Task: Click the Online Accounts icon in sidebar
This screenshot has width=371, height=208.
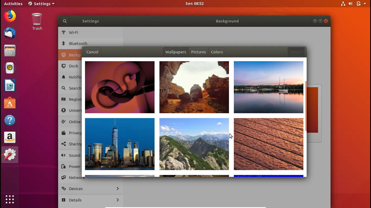Action: [64, 122]
